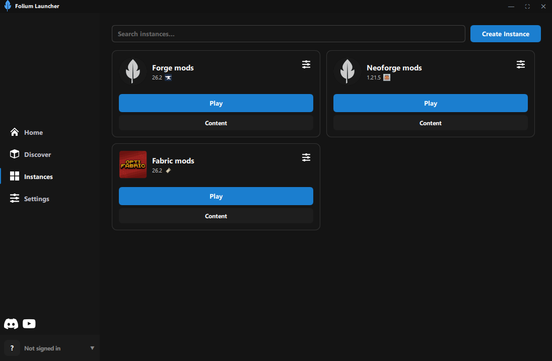Viewport: 552px width, 361px height.
Task: Click the question mark account avatar
Action: point(12,348)
